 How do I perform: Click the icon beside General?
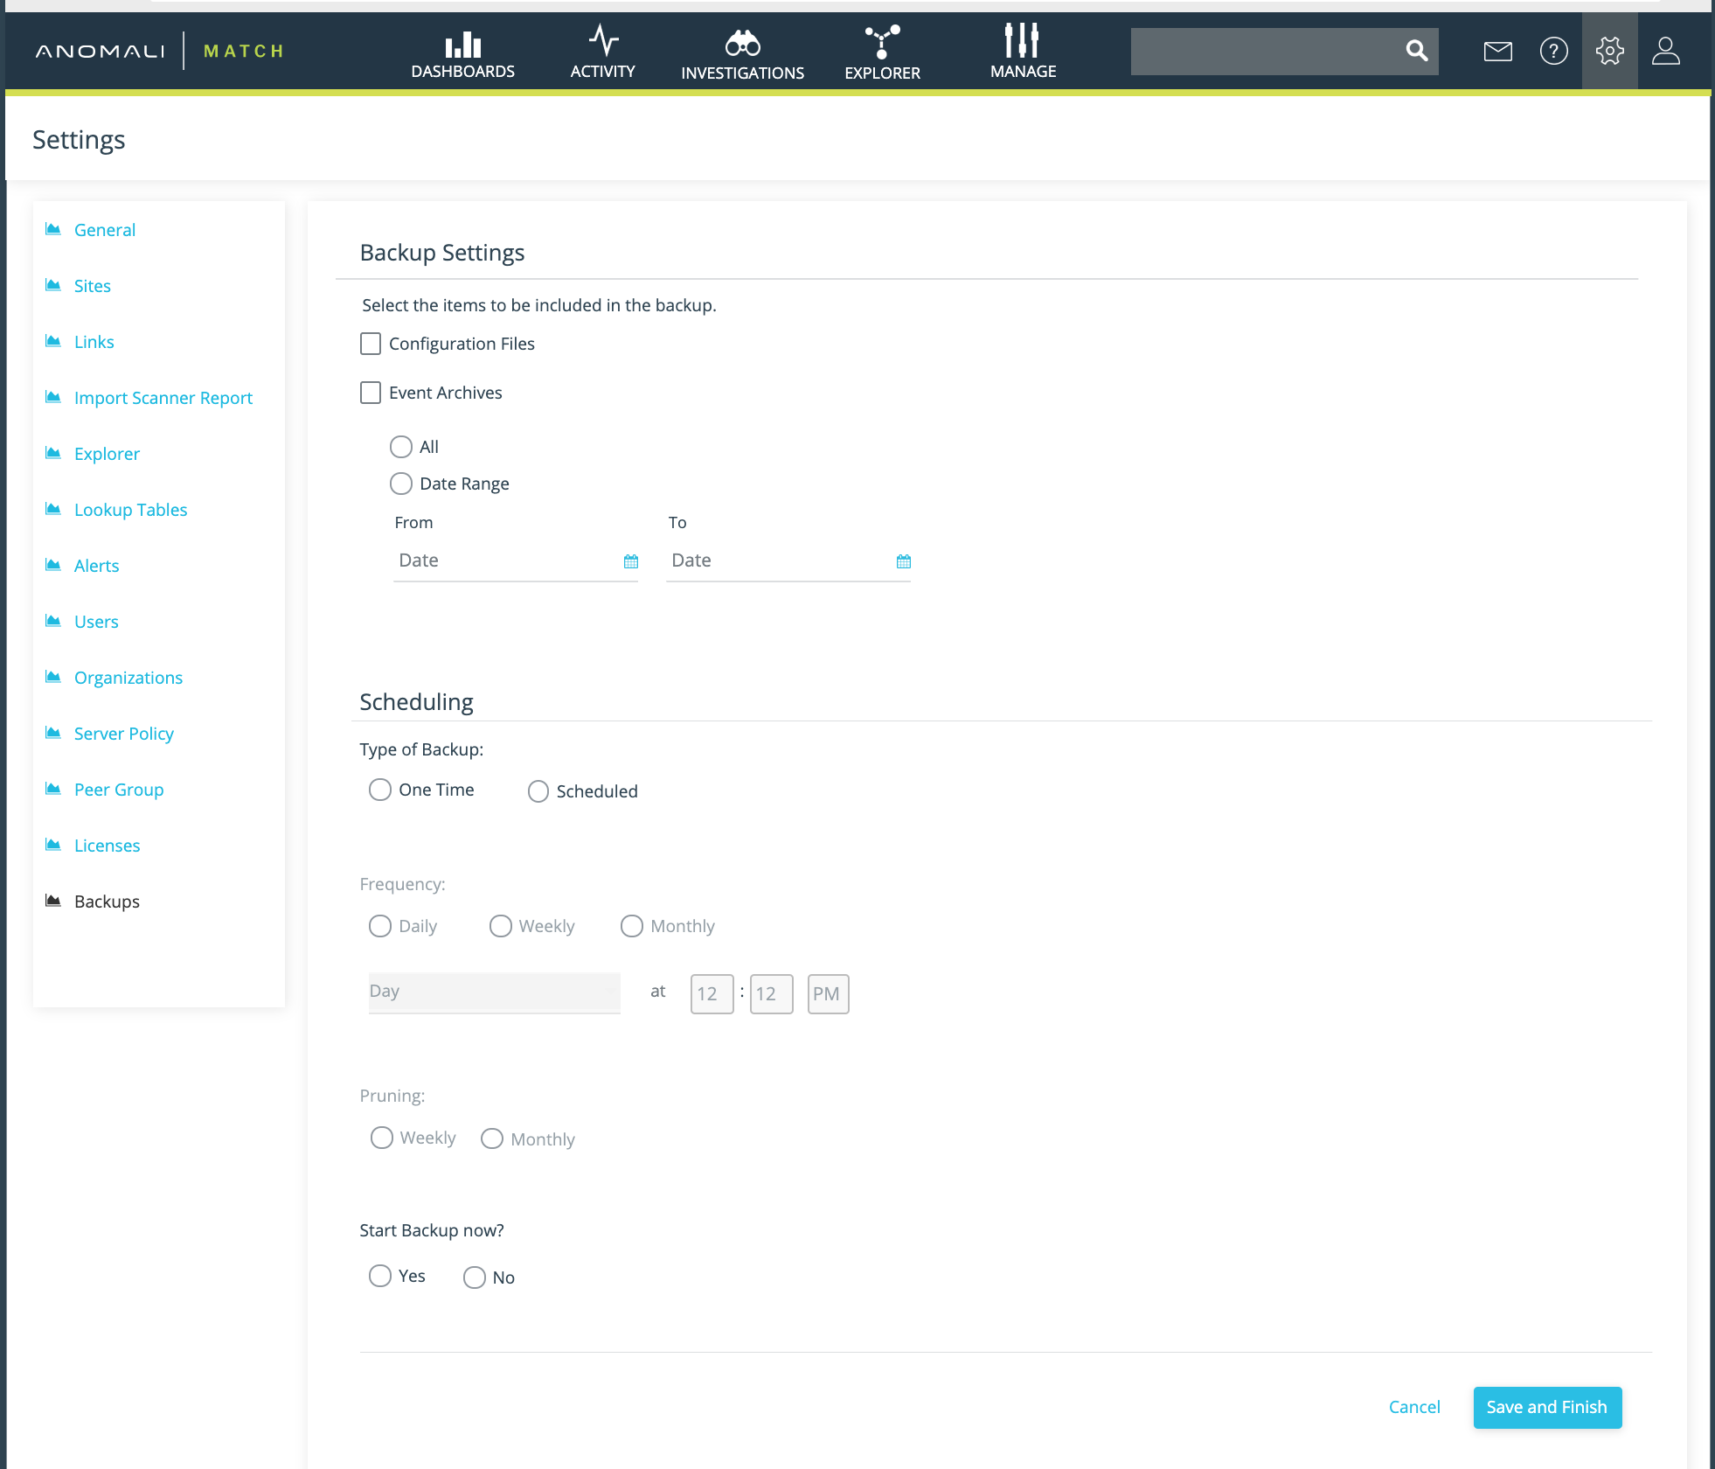[x=53, y=229]
